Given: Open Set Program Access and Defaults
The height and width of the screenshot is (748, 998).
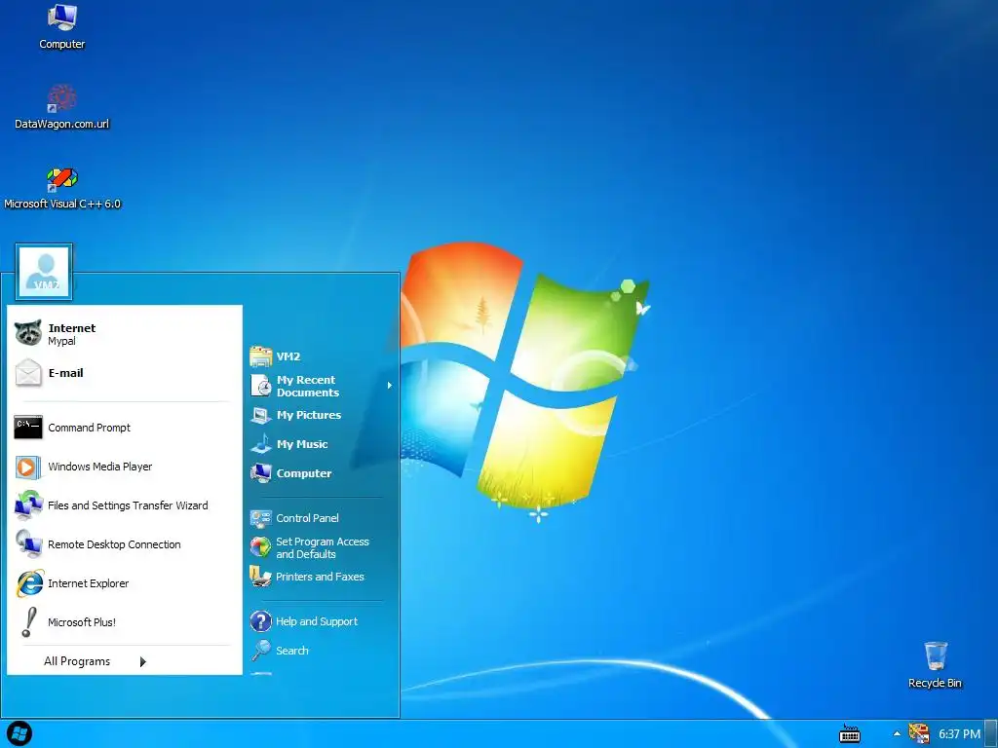Looking at the screenshot, I should (x=322, y=547).
